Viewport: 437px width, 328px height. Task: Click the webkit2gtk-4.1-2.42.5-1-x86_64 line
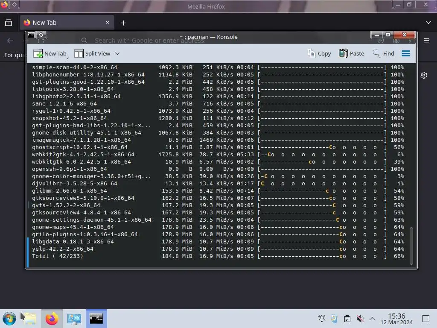coord(218,155)
